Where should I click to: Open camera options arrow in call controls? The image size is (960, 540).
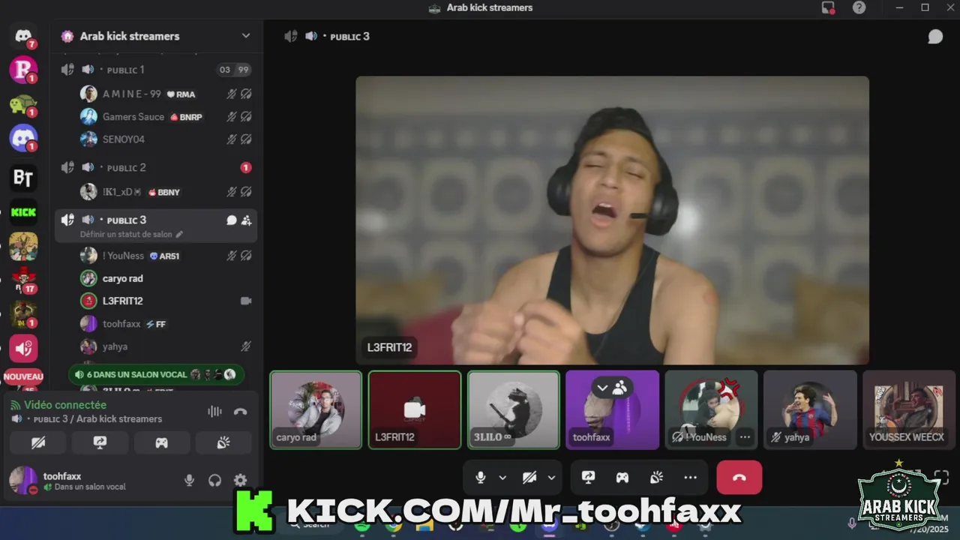point(551,478)
